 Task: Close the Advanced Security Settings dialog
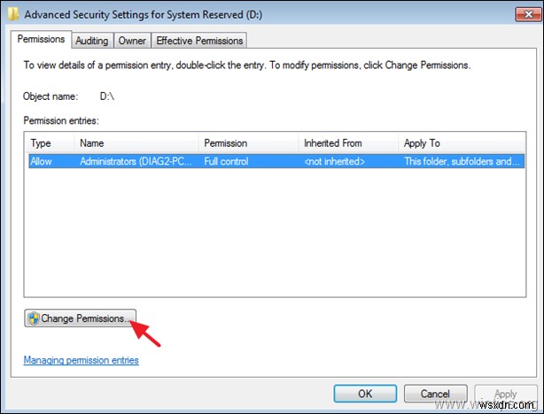[x=522, y=12]
